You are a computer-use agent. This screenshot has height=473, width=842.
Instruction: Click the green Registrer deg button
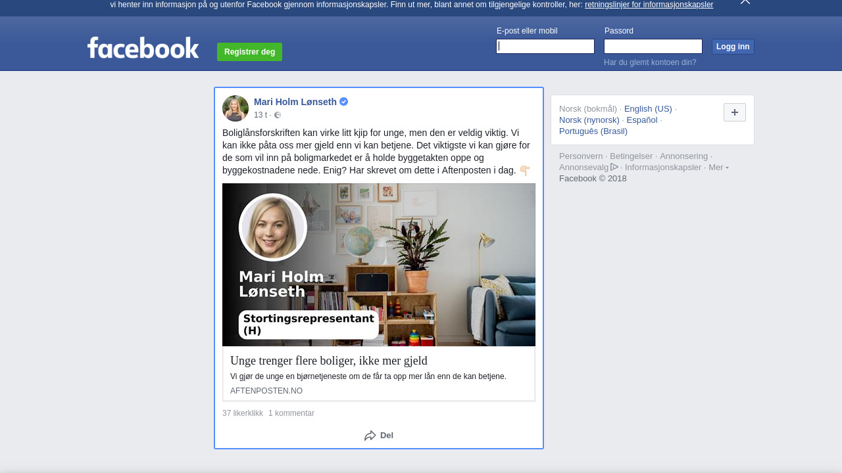249,52
